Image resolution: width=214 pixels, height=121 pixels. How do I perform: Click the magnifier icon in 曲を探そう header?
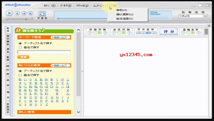point(18,30)
